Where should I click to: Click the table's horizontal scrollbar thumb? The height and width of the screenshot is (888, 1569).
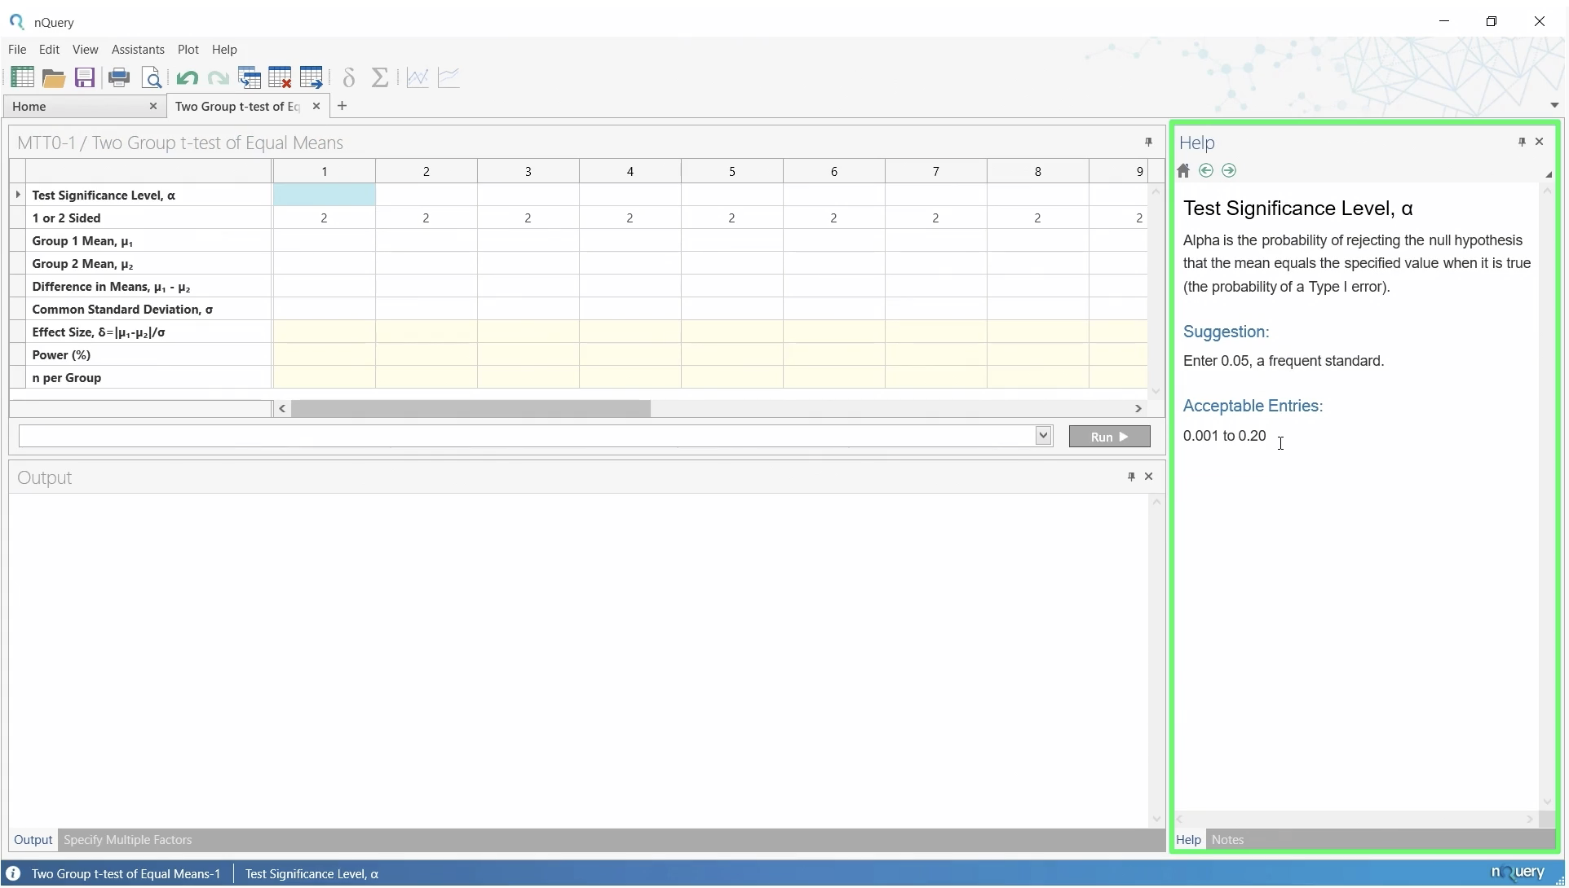pyautogui.click(x=471, y=409)
